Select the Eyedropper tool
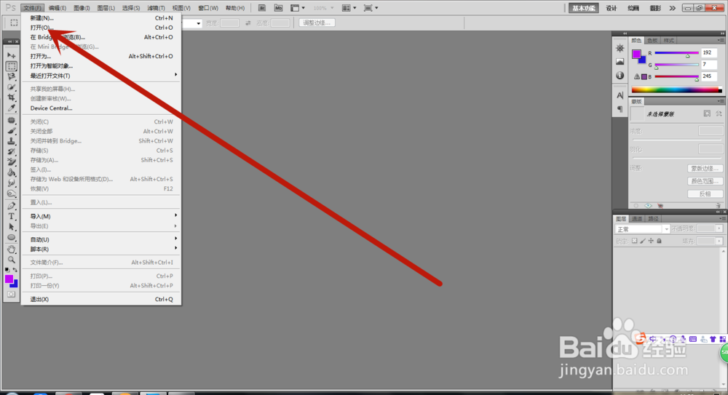This screenshot has width=728, height=395. tap(11, 108)
